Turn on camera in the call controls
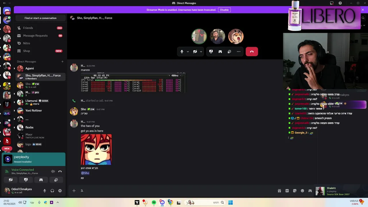Image resolution: width=368 pixels, height=207 pixels. (x=195, y=51)
